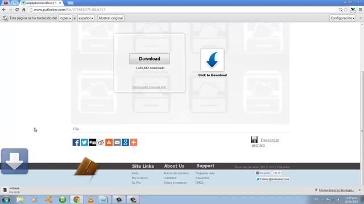
Task: Click Follow @putlockercom Twitter button
Action: [x=273, y=179]
